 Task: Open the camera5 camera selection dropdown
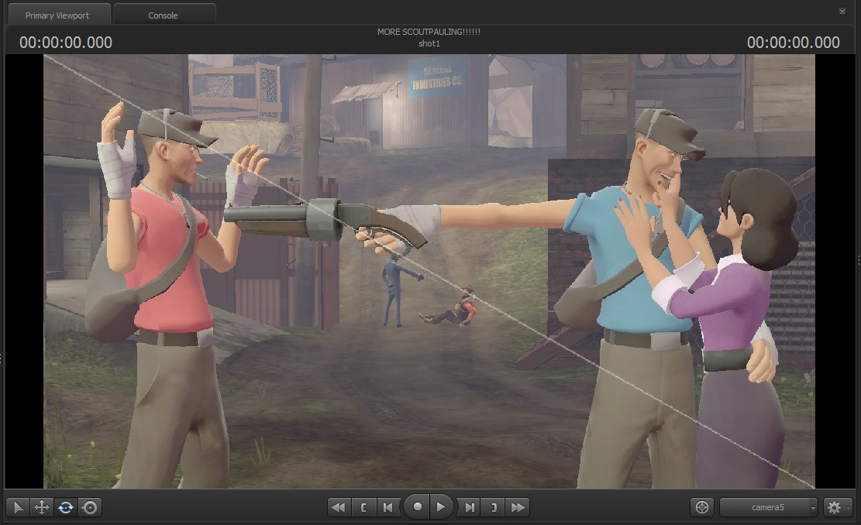(768, 507)
